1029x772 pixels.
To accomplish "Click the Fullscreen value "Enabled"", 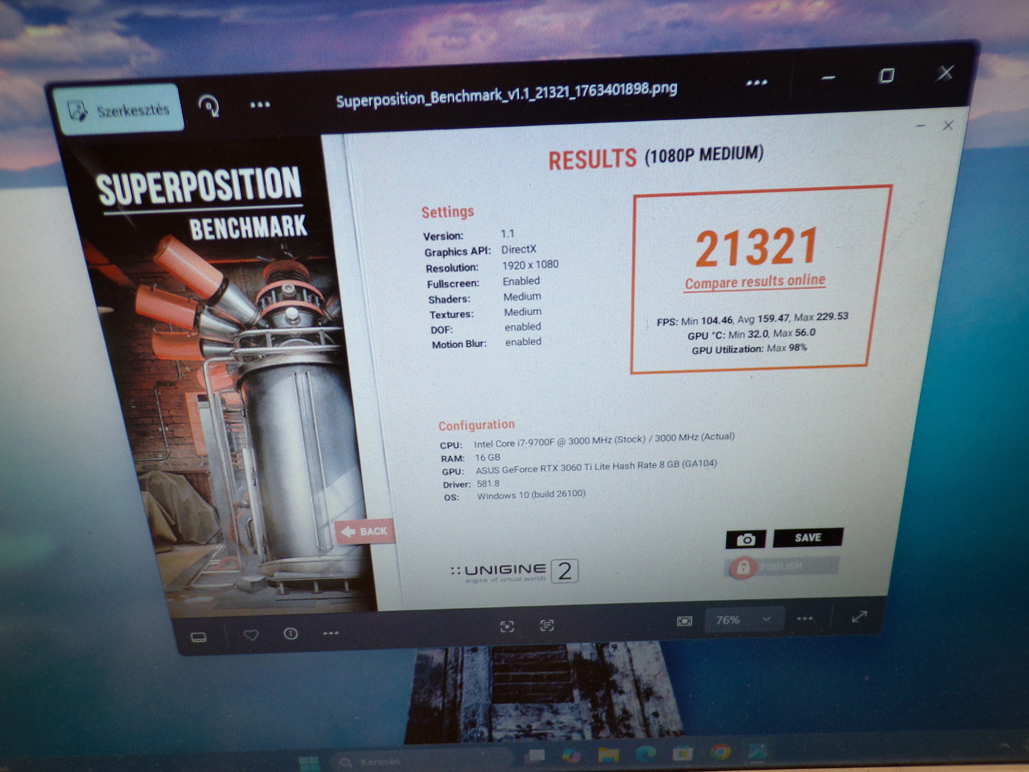I will point(521,281).
